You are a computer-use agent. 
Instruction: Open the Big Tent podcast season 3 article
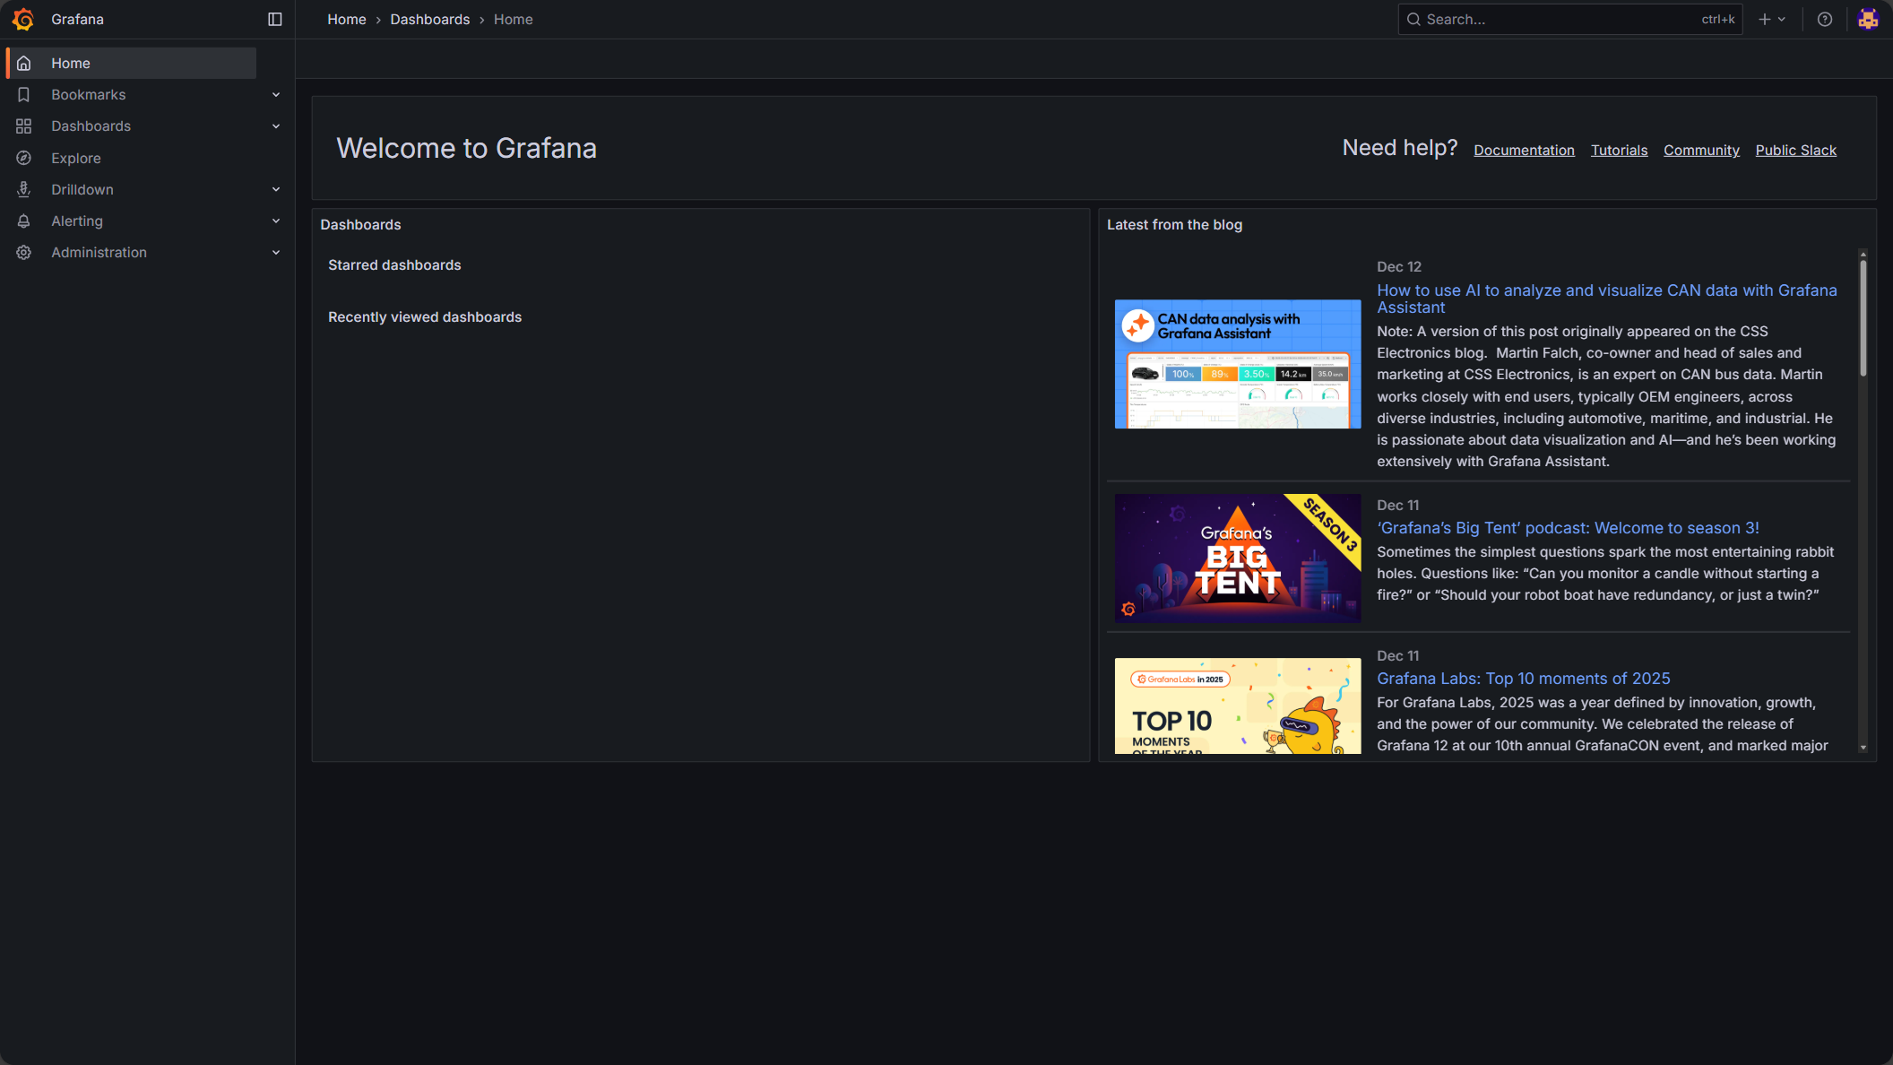(1568, 528)
